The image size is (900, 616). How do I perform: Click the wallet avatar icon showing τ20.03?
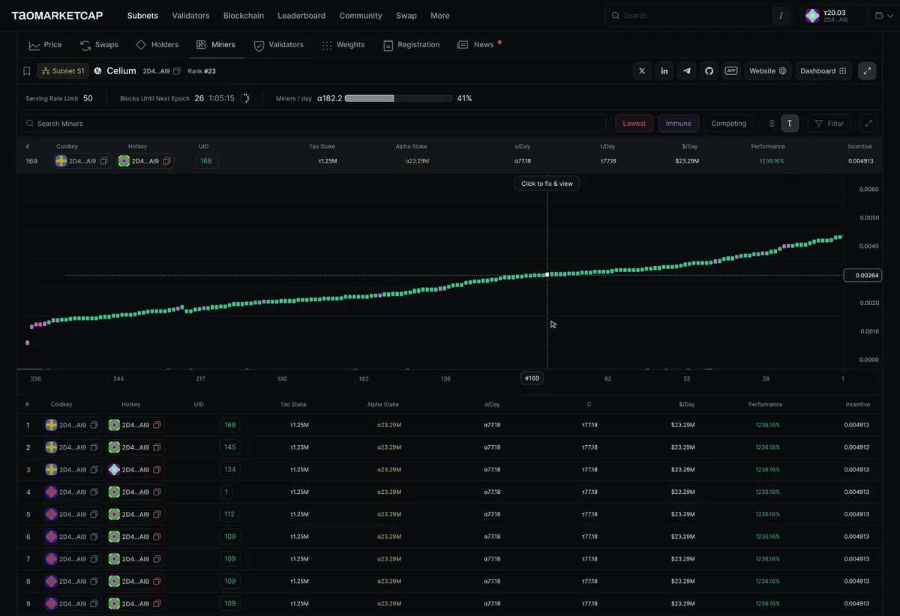[812, 16]
